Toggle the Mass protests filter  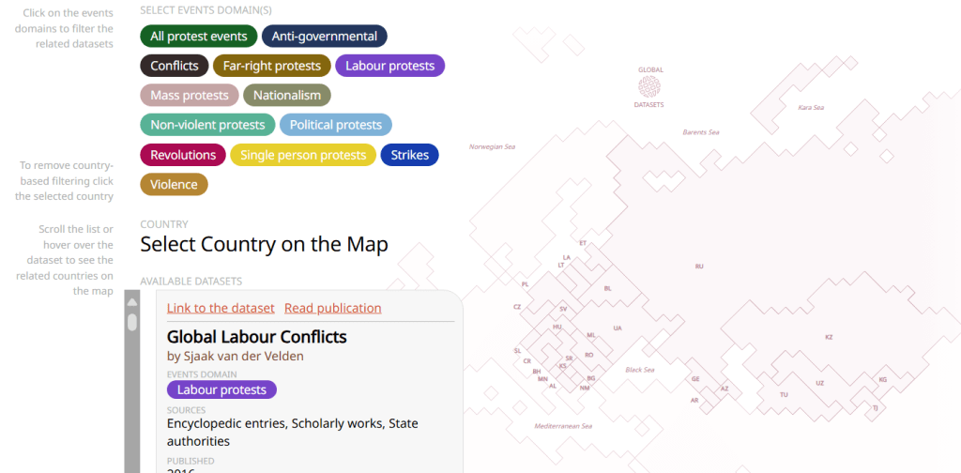coord(190,95)
